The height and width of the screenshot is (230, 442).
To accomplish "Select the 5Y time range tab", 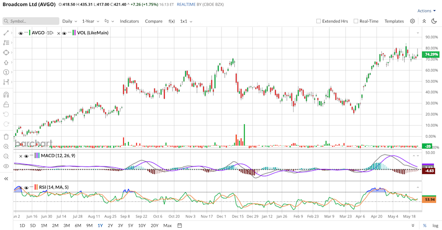I will click(130, 225).
